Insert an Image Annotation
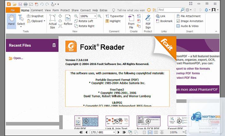Viewport: 225px width, 136px height. [x=190, y=21]
